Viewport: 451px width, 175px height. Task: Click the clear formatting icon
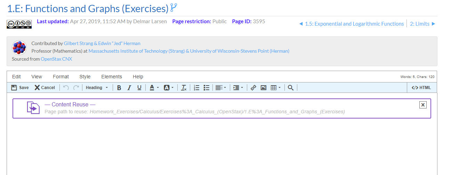(184, 88)
